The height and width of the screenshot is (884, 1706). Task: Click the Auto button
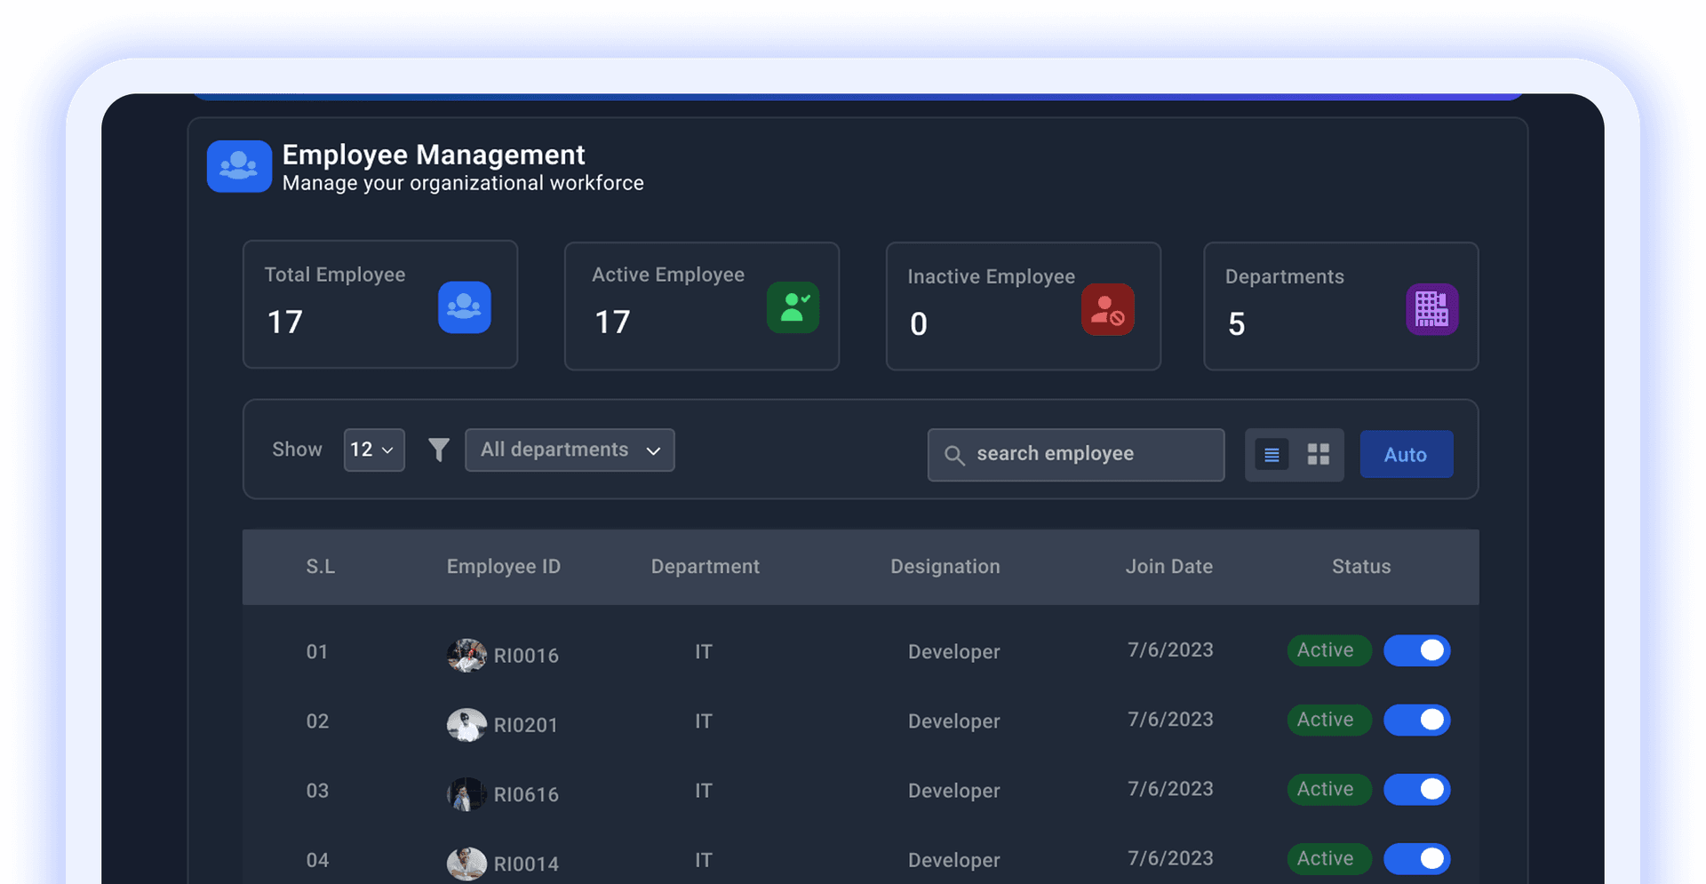pos(1406,454)
